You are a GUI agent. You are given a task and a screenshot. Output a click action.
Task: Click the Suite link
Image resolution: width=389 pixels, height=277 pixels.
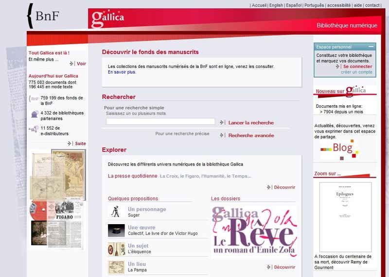click(x=80, y=144)
